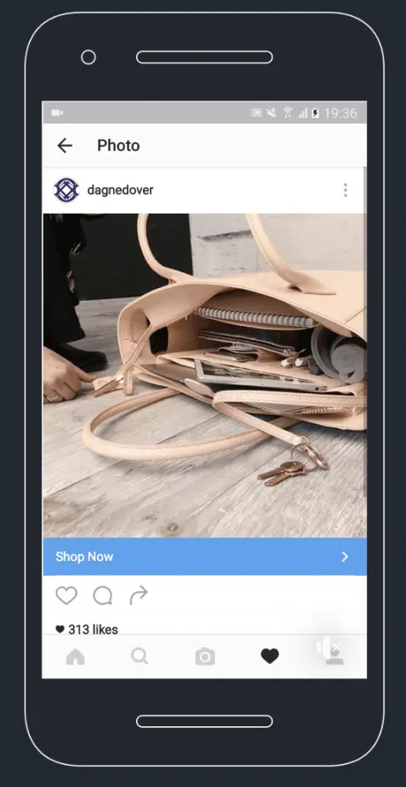This screenshot has width=406, height=787.
Task: Open comments via speech bubble icon
Action: (102, 596)
